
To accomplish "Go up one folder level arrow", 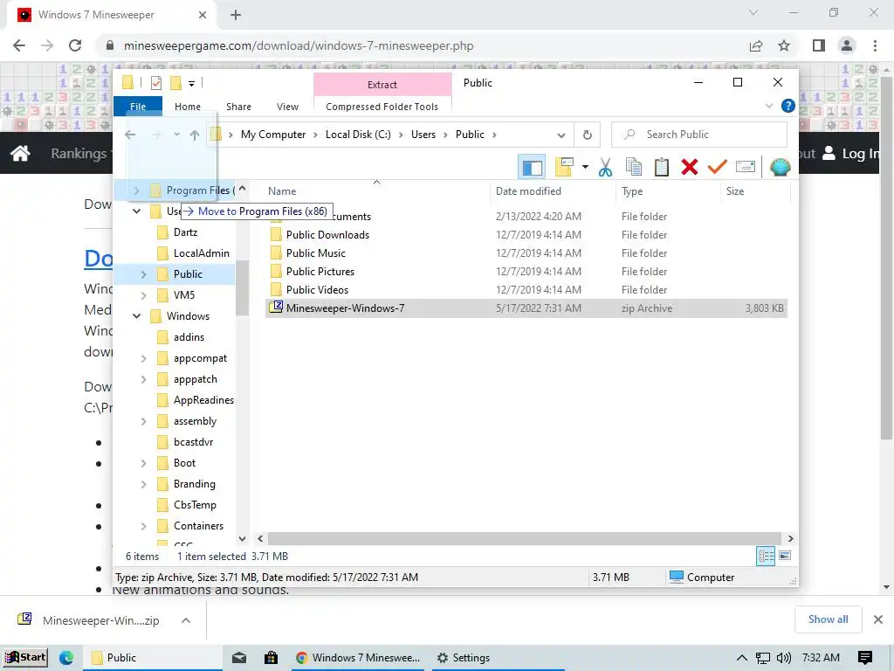I will pyautogui.click(x=195, y=135).
